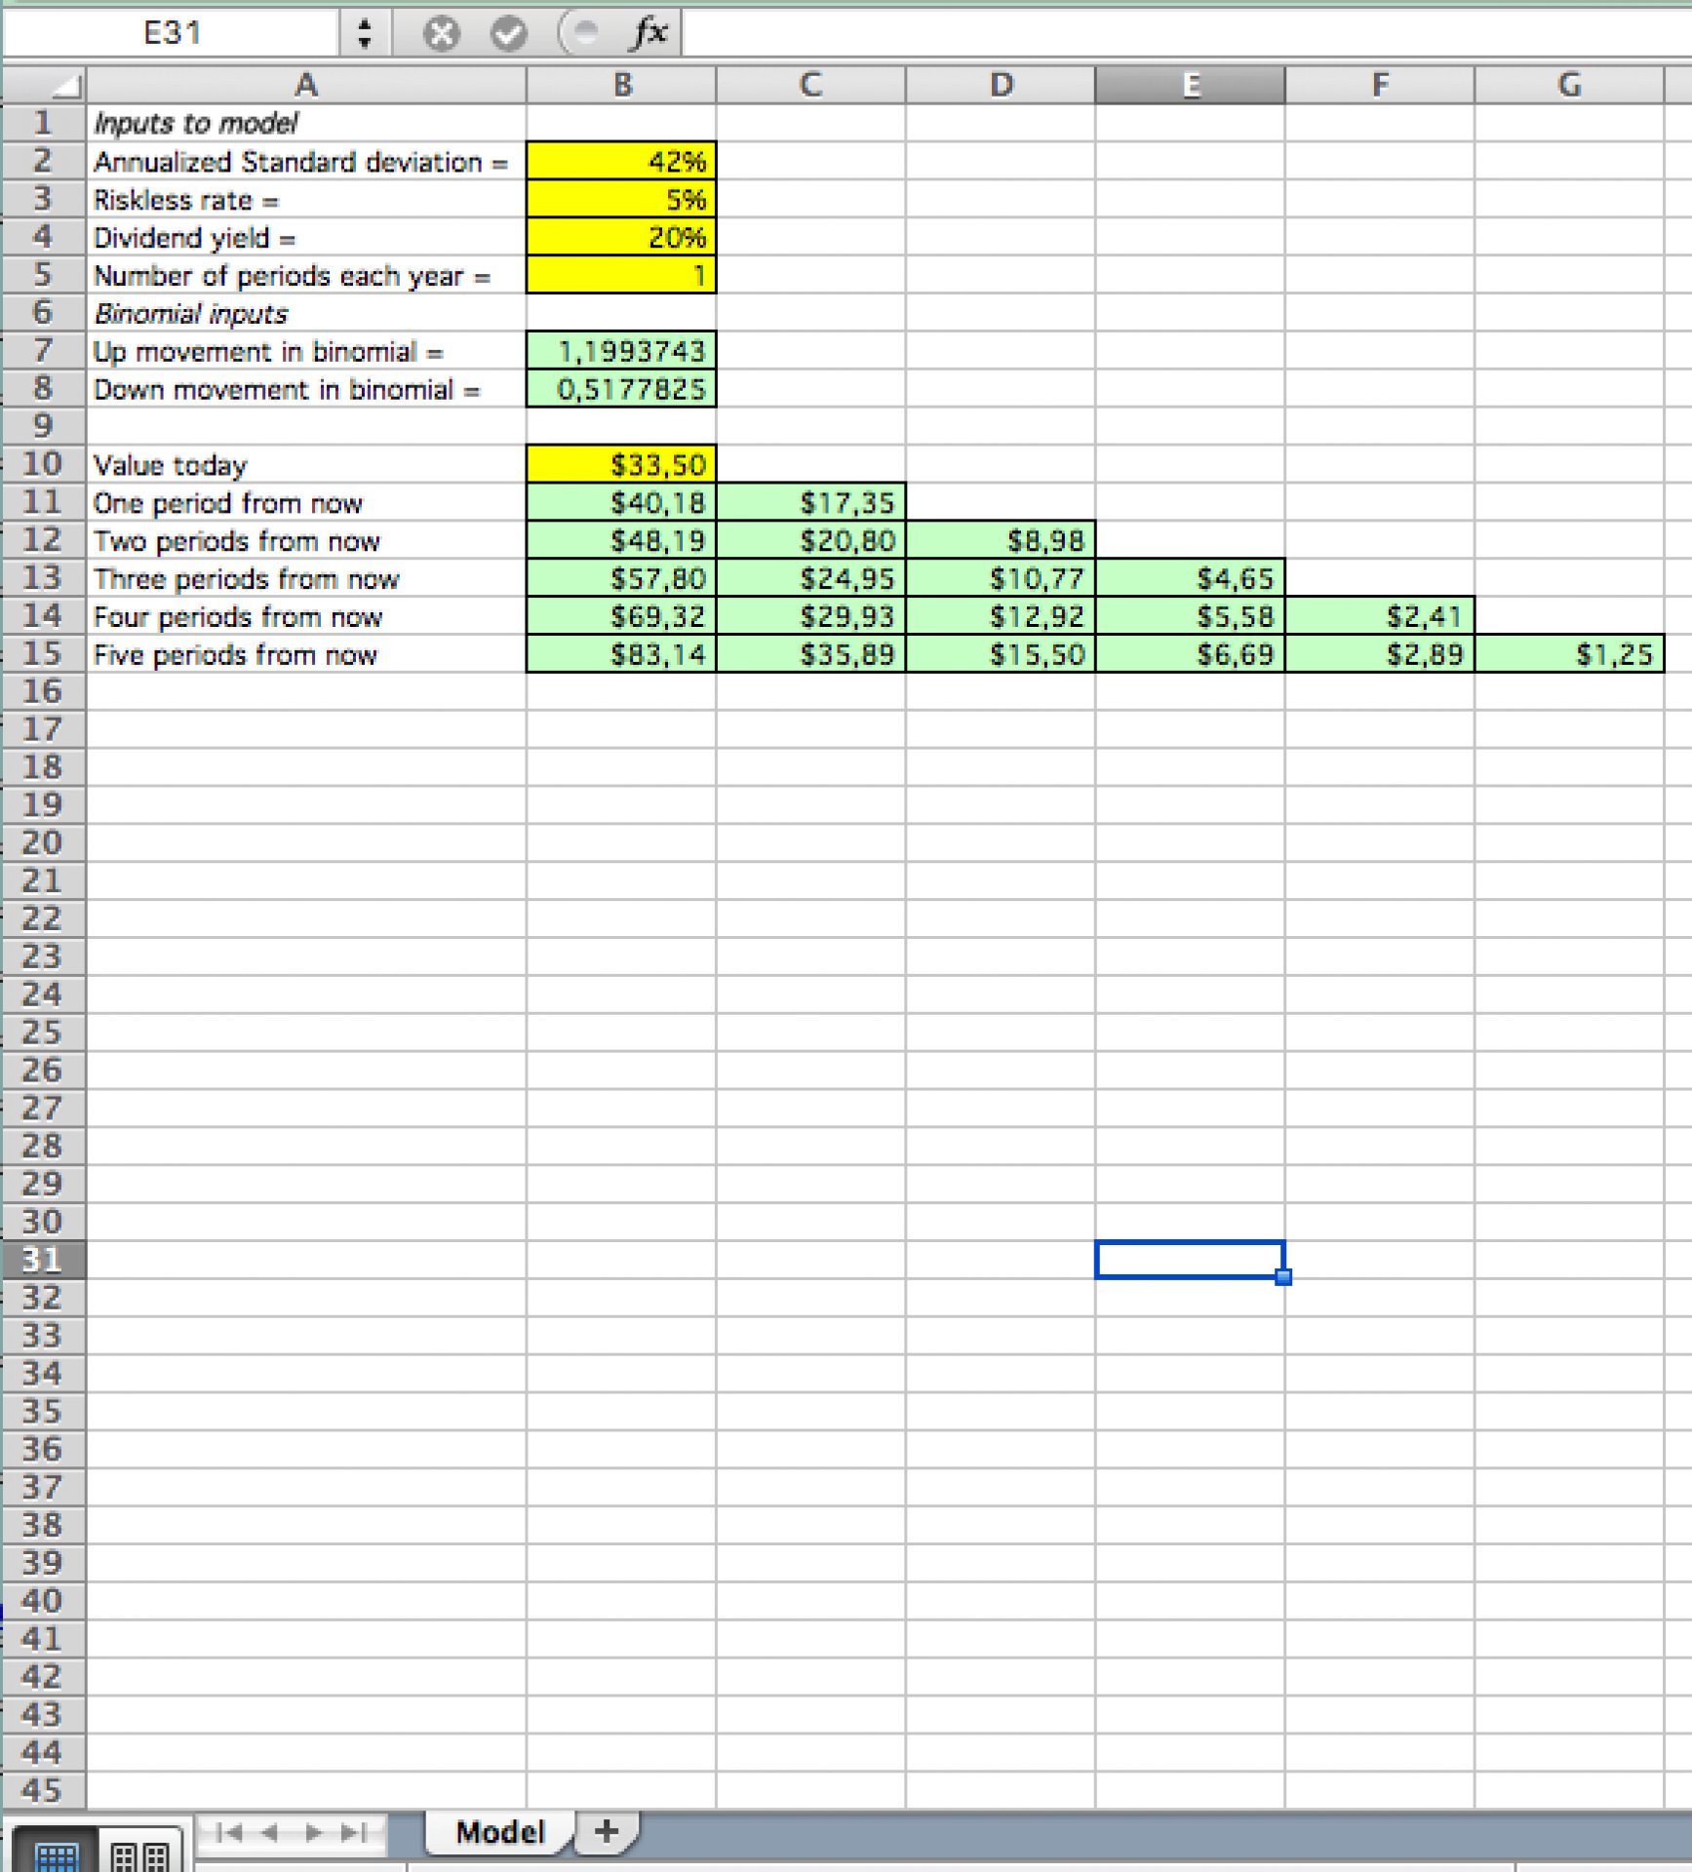Click 'Binomial inputs' heading cell
The width and height of the screenshot is (1692, 1872).
tap(306, 313)
